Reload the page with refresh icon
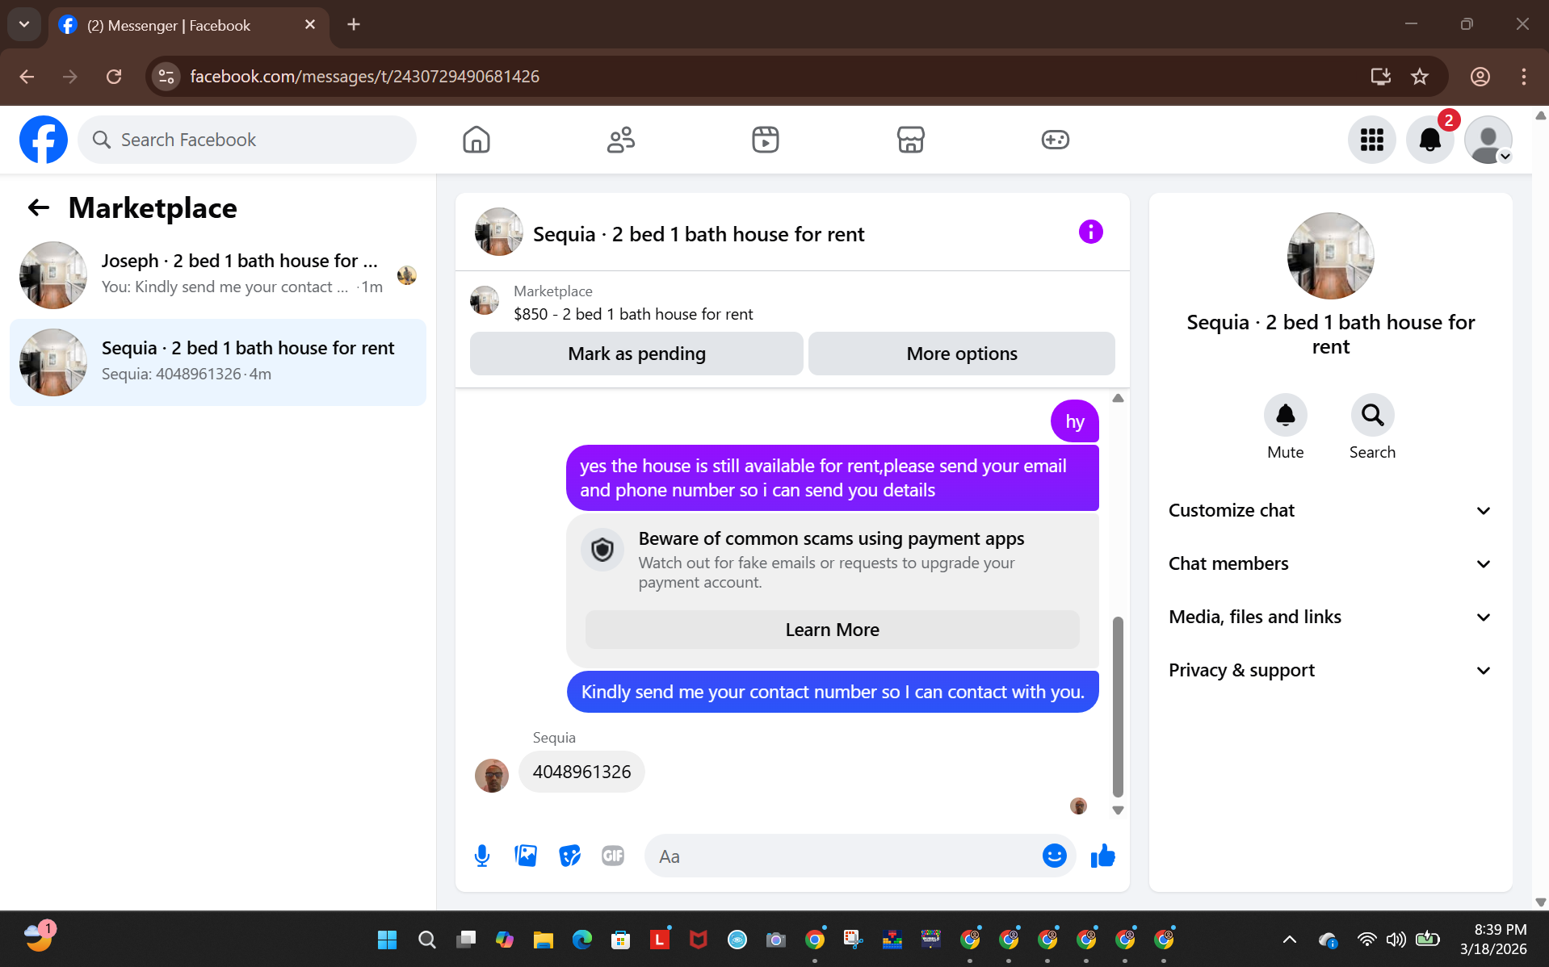The height and width of the screenshot is (967, 1549). (x=114, y=77)
